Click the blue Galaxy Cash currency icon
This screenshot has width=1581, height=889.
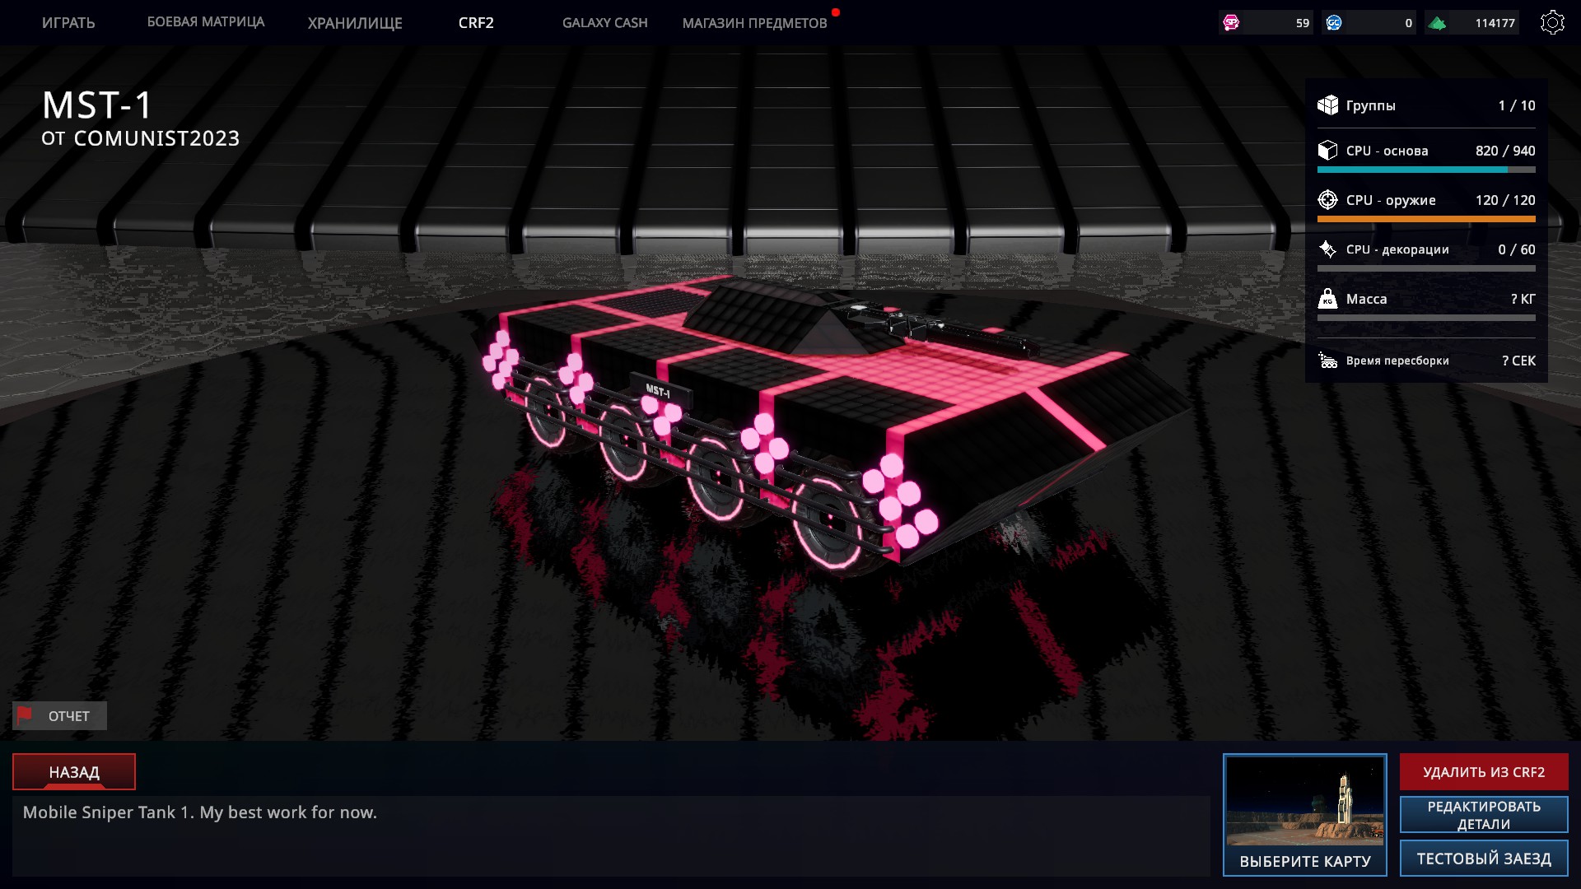pyautogui.click(x=1334, y=23)
